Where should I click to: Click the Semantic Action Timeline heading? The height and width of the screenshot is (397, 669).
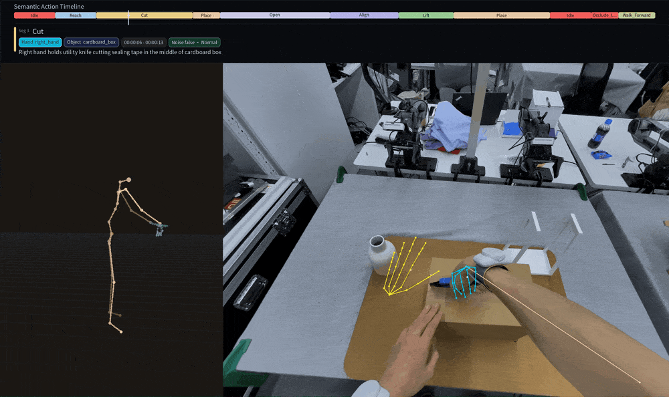(49, 7)
